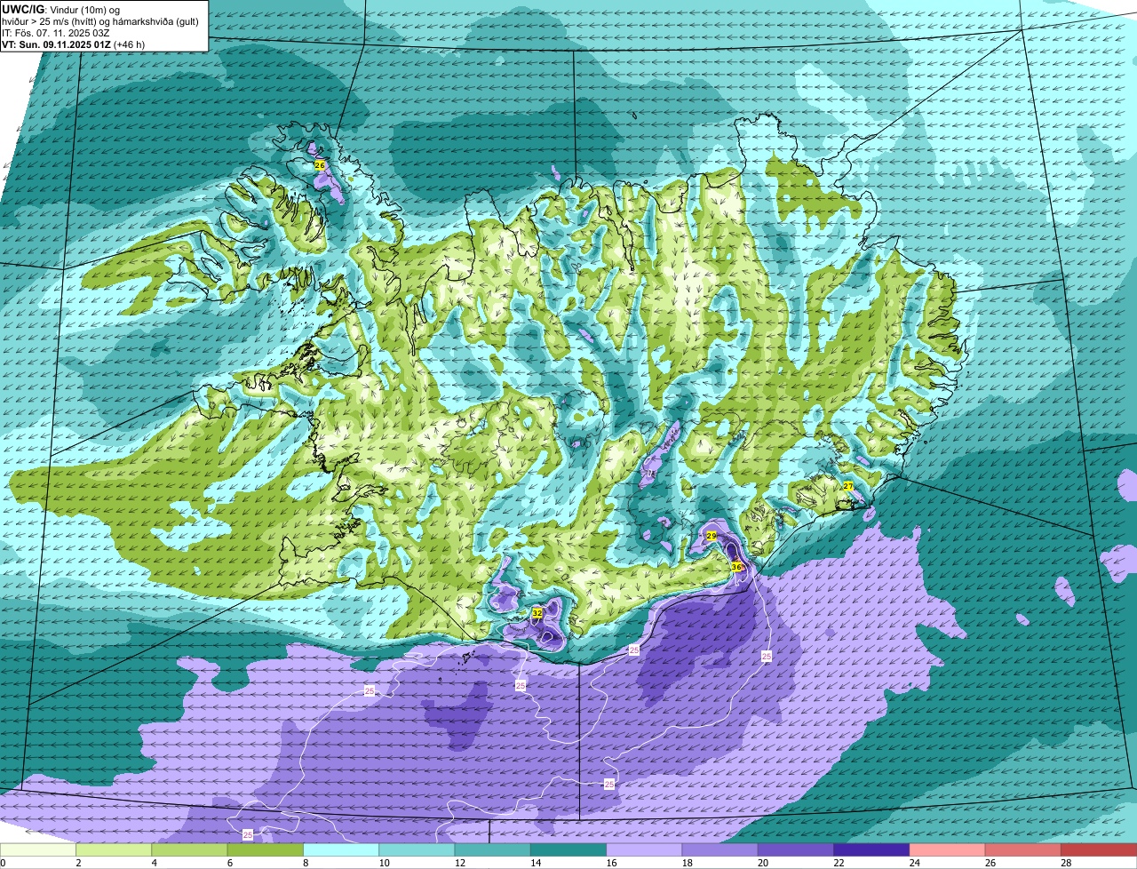Click the yellow gust marker labeled 32
The image size is (1137, 869).
click(537, 613)
